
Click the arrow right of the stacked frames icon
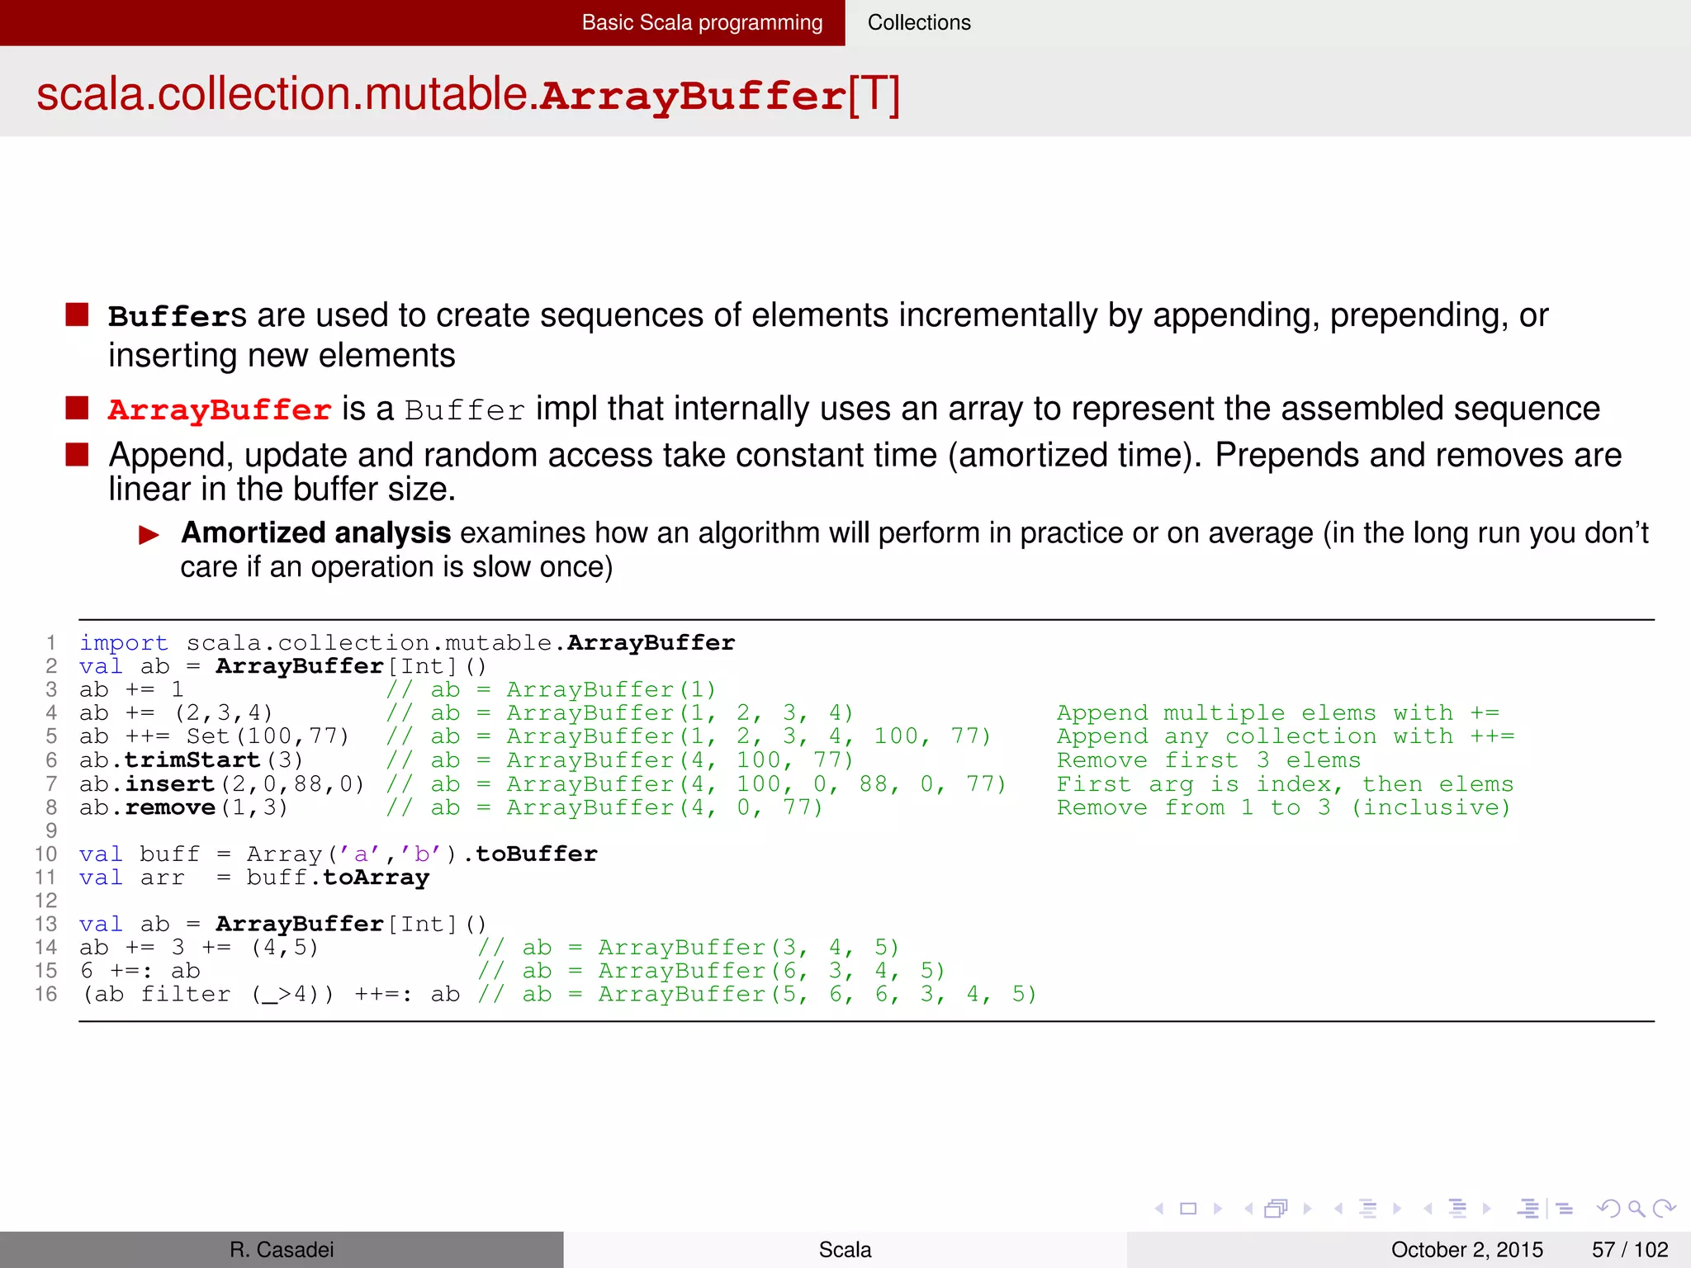1307,1209
